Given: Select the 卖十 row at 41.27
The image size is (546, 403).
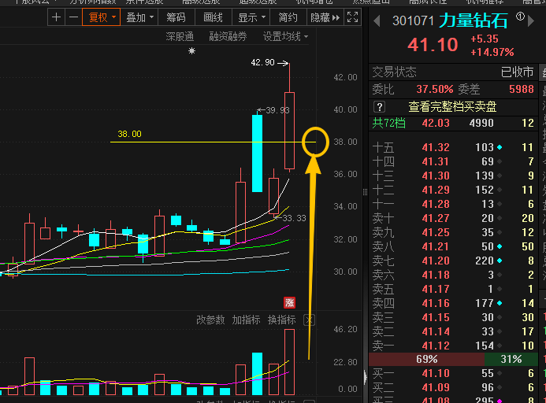Looking at the screenshot, I should [x=453, y=218].
